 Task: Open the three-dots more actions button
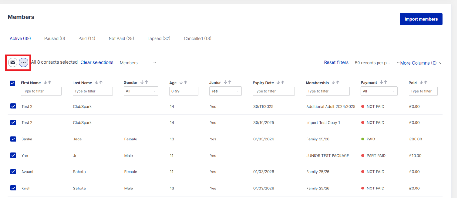pos(23,62)
